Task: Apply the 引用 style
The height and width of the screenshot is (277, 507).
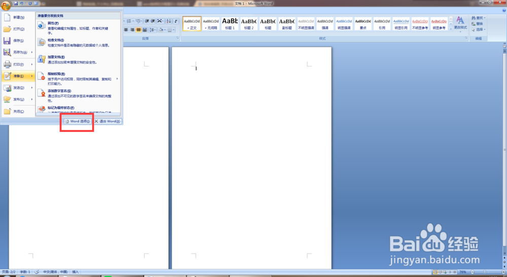Action: coord(382,24)
